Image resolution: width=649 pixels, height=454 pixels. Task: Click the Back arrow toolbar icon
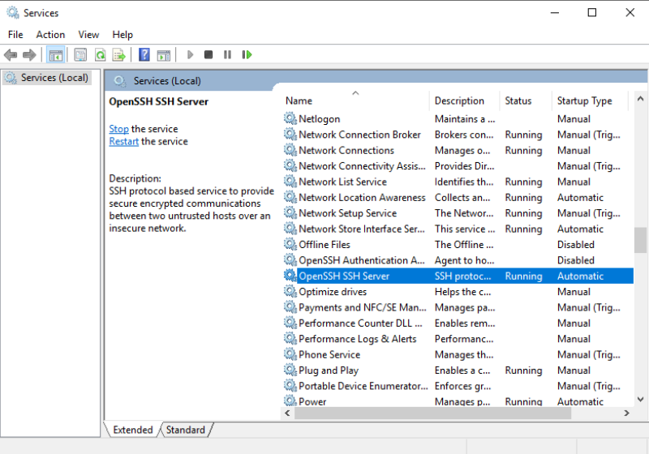(x=11, y=54)
